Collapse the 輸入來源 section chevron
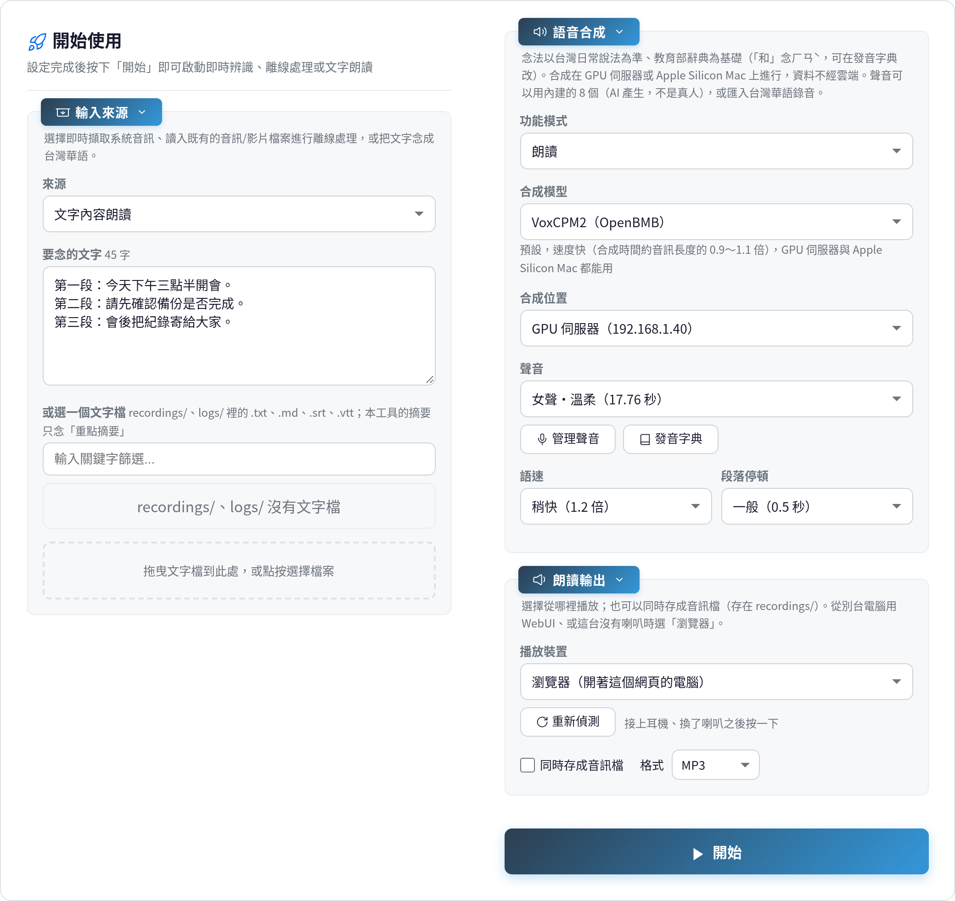The height and width of the screenshot is (901, 955). [142, 112]
